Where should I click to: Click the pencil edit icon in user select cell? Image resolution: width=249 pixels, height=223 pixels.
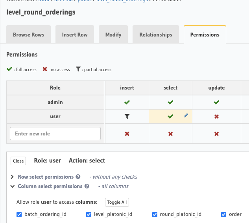click(x=186, y=116)
